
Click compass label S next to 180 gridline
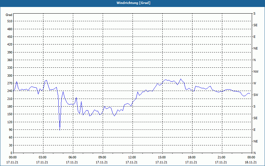point(254,107)
